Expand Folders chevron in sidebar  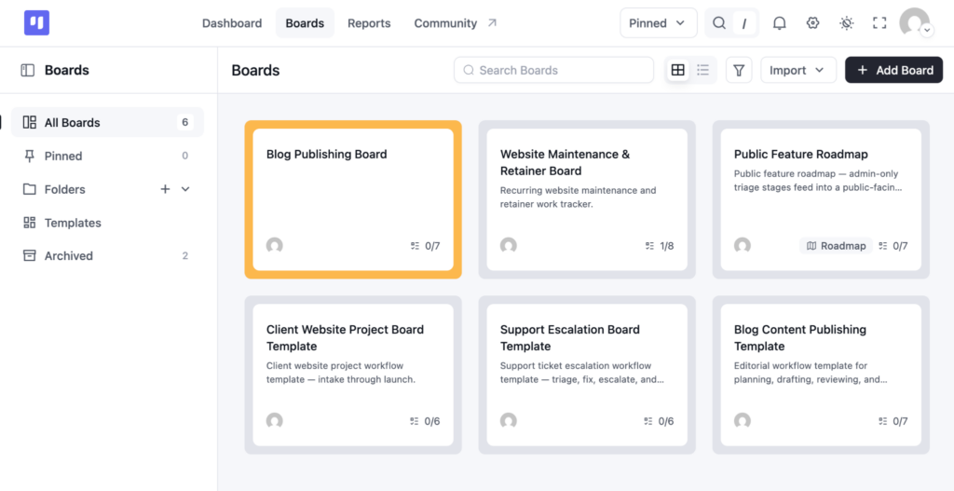[x=185, y=189]
